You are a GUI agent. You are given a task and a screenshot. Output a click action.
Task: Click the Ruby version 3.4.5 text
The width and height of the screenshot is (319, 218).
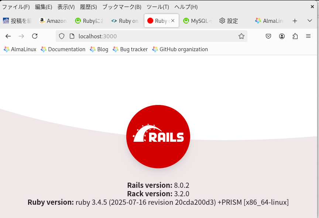pos(158,203)
